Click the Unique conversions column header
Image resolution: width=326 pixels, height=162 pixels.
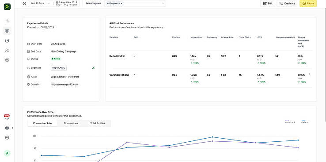pos(285,37)
